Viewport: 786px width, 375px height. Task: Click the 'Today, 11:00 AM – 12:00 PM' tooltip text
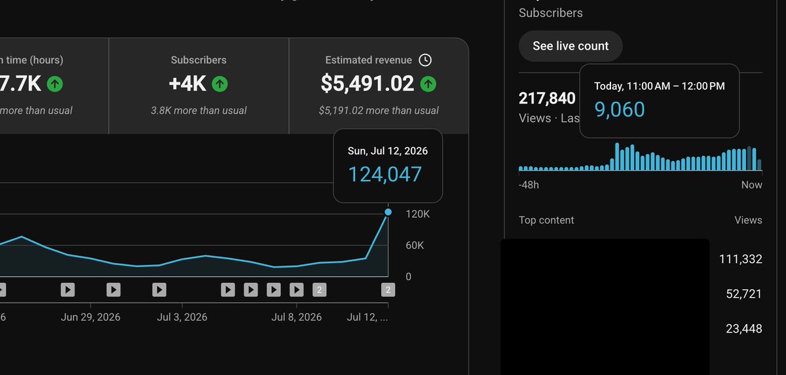click(x=660, y=86)
